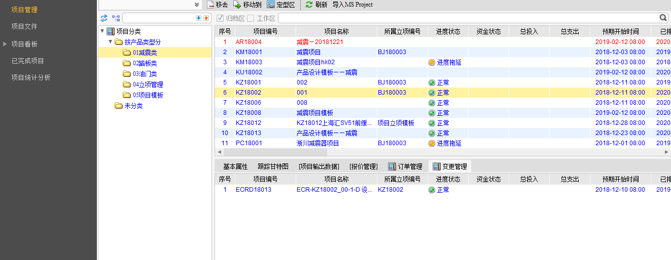Expand the 项目看板 sidebar item
The height and width of the screenshot is (260, 671).
pyautogui.click(x=5, y=44)
